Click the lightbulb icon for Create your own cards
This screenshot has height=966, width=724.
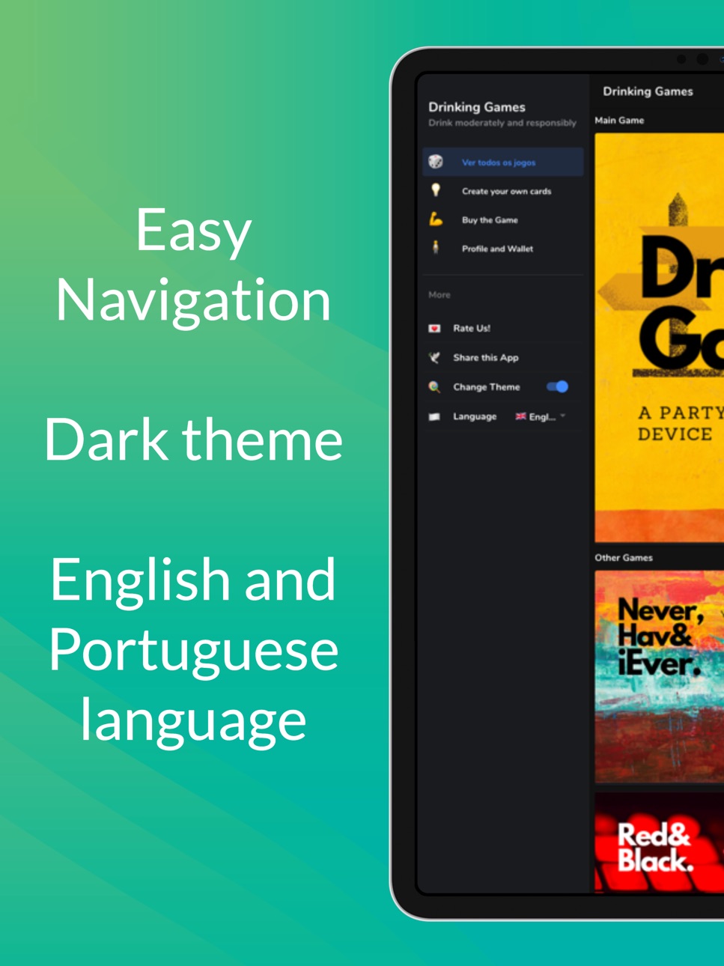coord(436,190)
